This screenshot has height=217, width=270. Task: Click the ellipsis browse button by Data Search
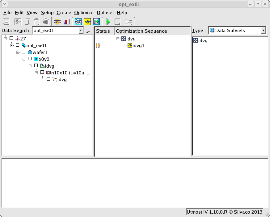[88, 31]
